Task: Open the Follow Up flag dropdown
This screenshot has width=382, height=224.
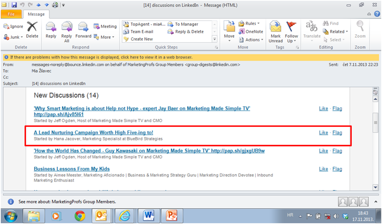Action: pos(291,31)
